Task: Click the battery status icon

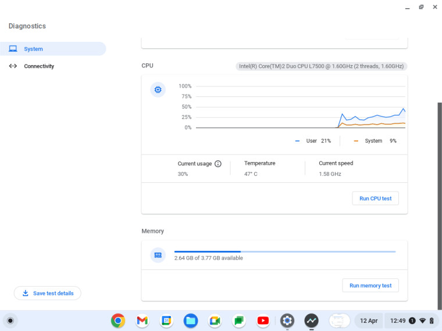Action: click(x=432, y=321)
